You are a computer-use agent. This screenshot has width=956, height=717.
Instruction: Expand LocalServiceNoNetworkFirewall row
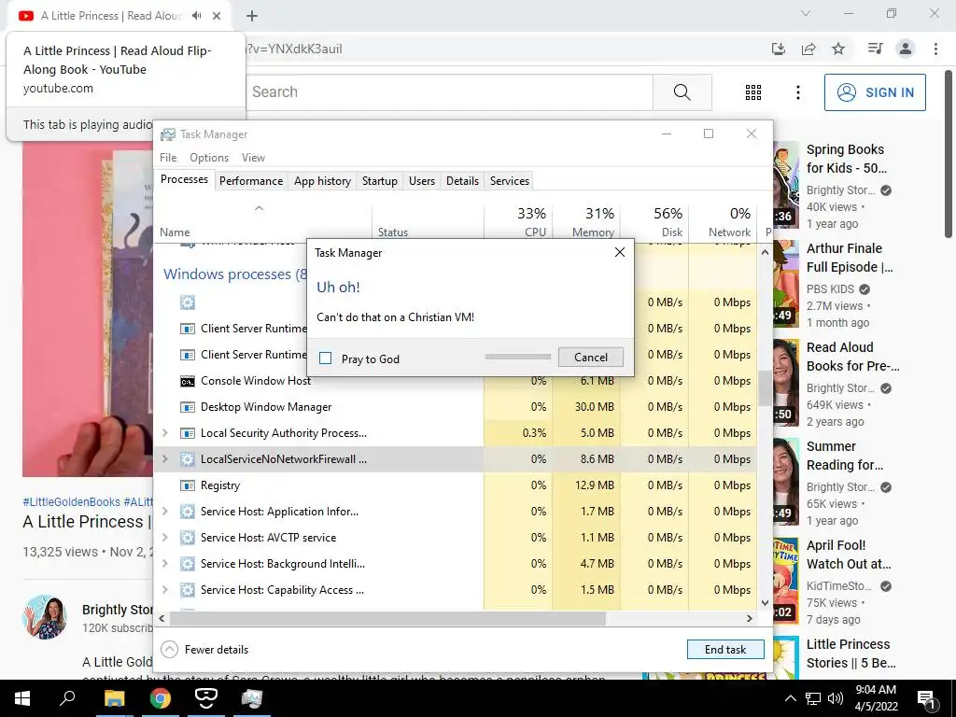[x=164, y=459]
